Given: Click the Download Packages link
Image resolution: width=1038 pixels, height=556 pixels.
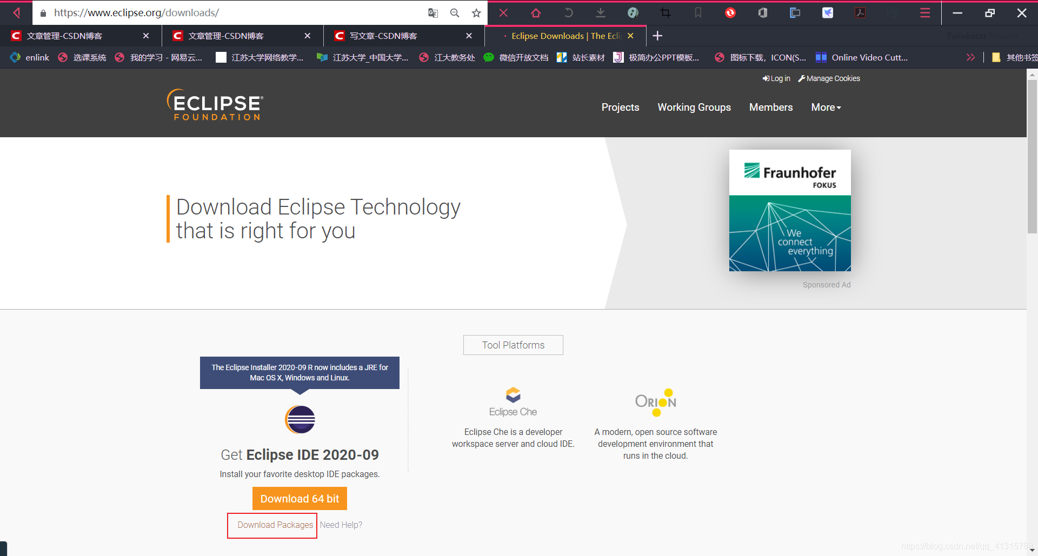Looking at the screenshot, I should click(275, 525).
